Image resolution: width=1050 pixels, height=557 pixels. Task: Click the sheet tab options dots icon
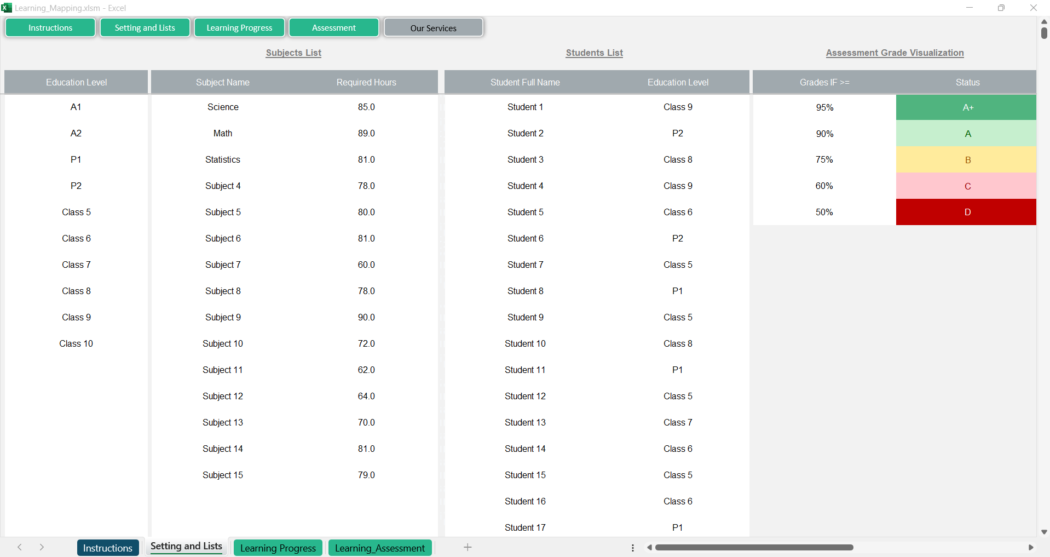633,548
